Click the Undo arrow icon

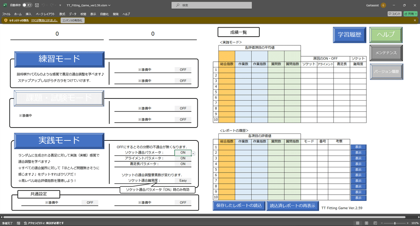(43, 5)
